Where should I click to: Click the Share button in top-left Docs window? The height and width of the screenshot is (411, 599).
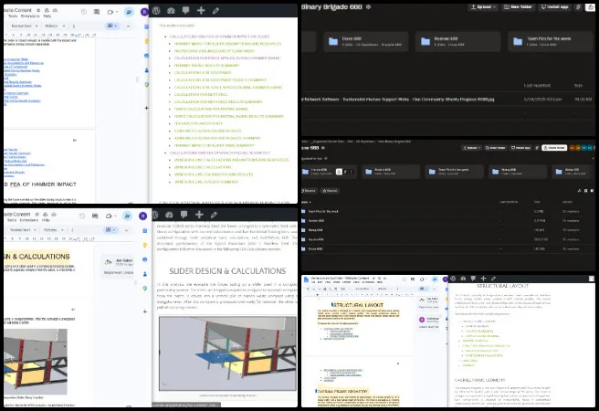(129, 12)
